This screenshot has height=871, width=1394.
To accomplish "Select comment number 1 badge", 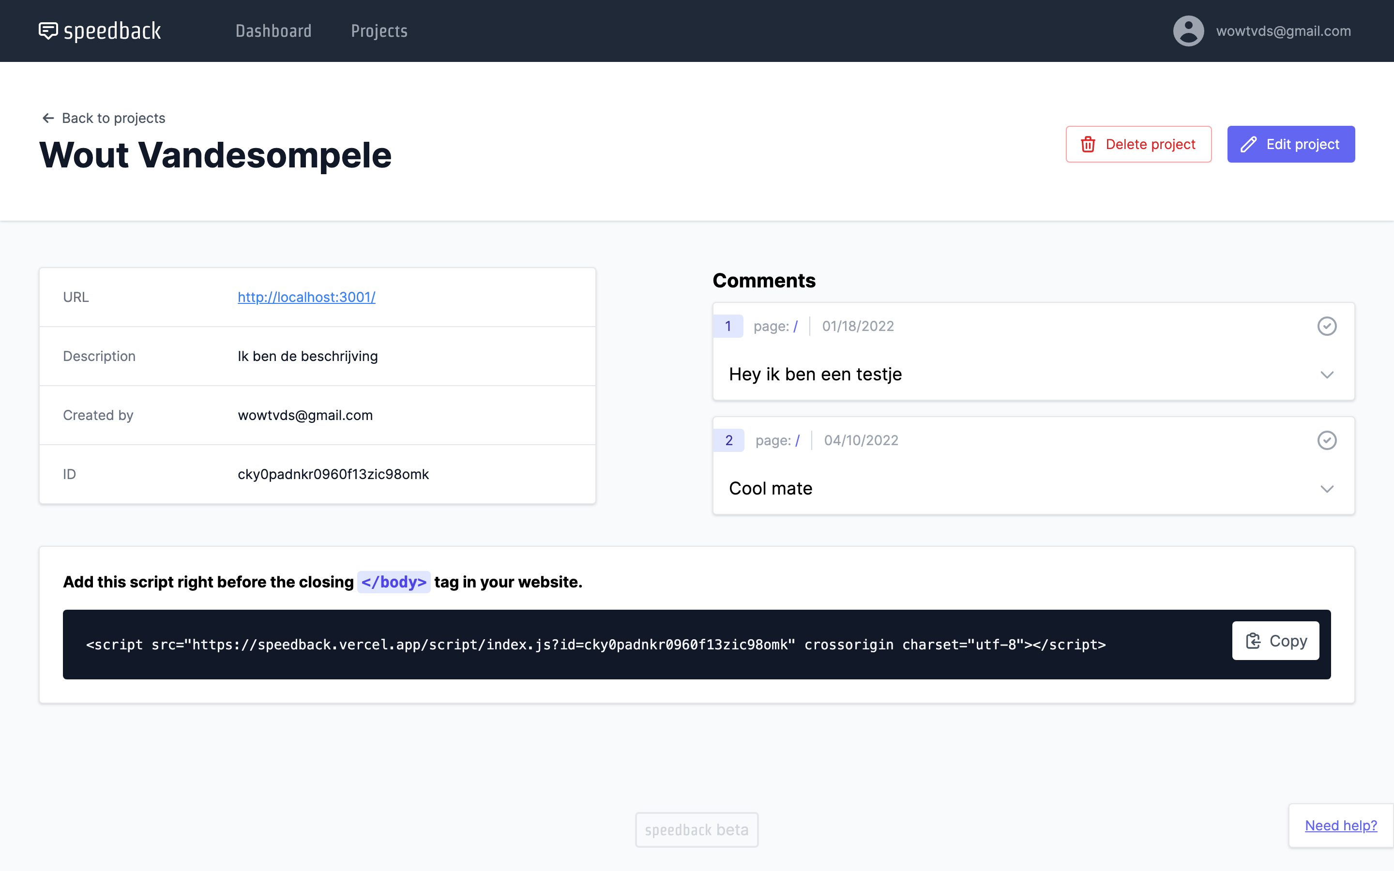I will click(x=728, y=326).
